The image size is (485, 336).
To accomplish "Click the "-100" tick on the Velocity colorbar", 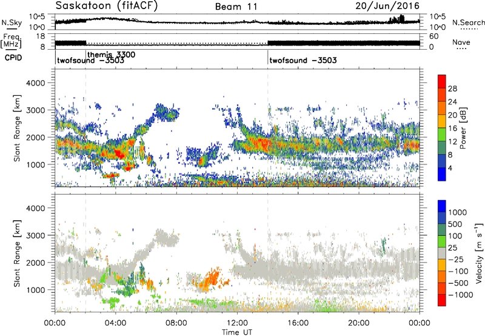I will click(x=460, y=271).
